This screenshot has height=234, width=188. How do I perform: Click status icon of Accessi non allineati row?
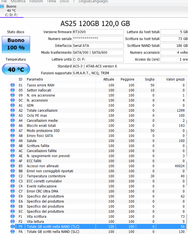tap(13, 166)
